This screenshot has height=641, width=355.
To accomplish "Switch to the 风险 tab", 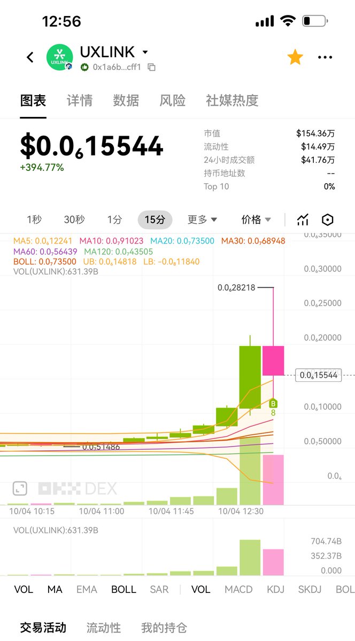I will pos(173,100).
